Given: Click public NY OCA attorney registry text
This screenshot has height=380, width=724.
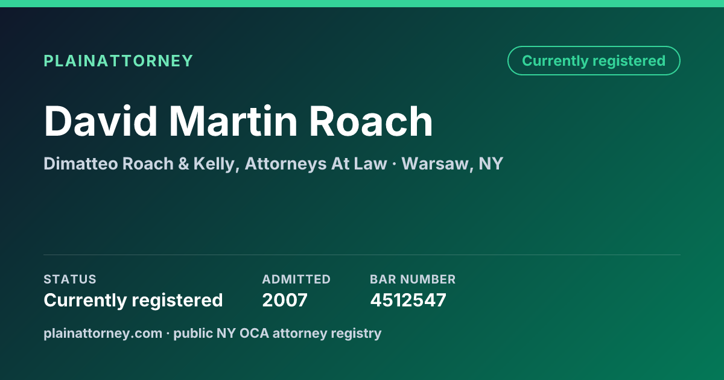Looking at the screenshot, I should pos(278,333).
